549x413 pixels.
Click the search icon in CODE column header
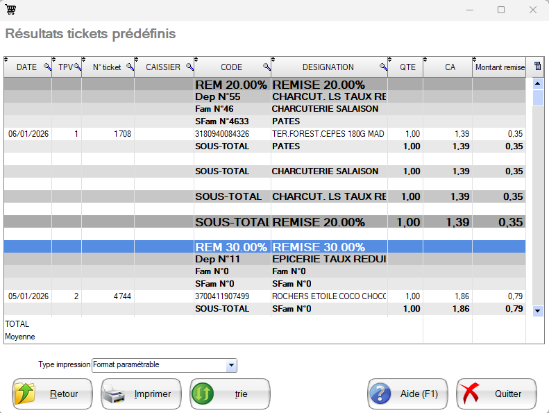[x=266, y=67]
